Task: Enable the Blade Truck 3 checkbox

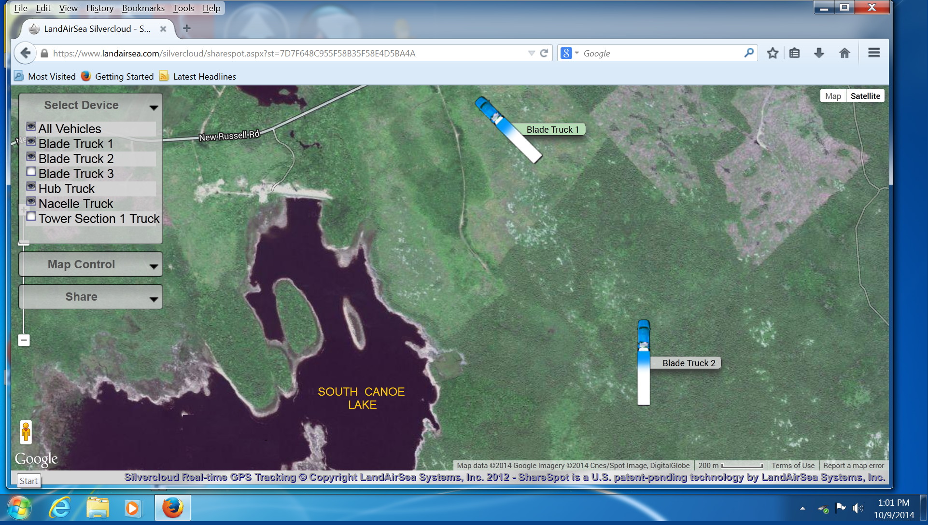Action: [x=31, y=172]
